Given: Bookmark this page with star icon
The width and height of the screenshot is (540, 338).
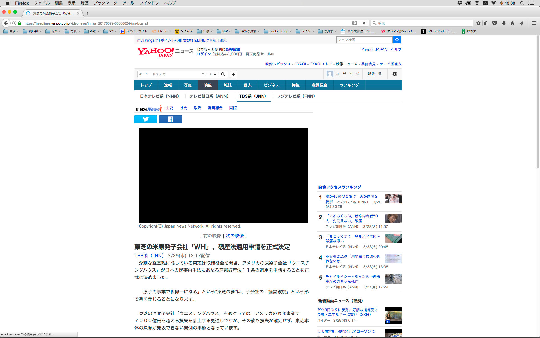Looking at the screenshot, I should tap(478, 23).
